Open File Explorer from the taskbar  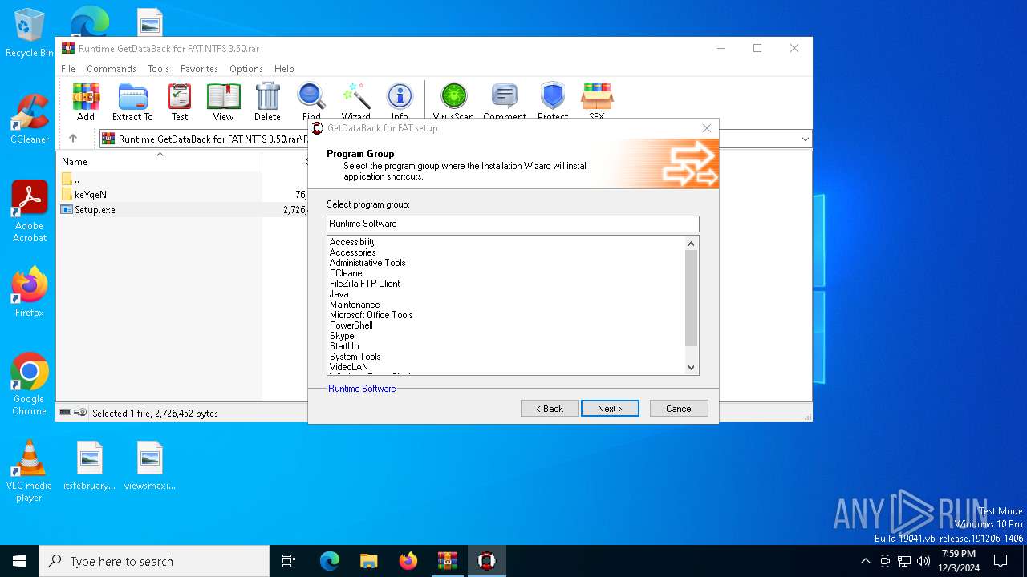pos(368,561)
